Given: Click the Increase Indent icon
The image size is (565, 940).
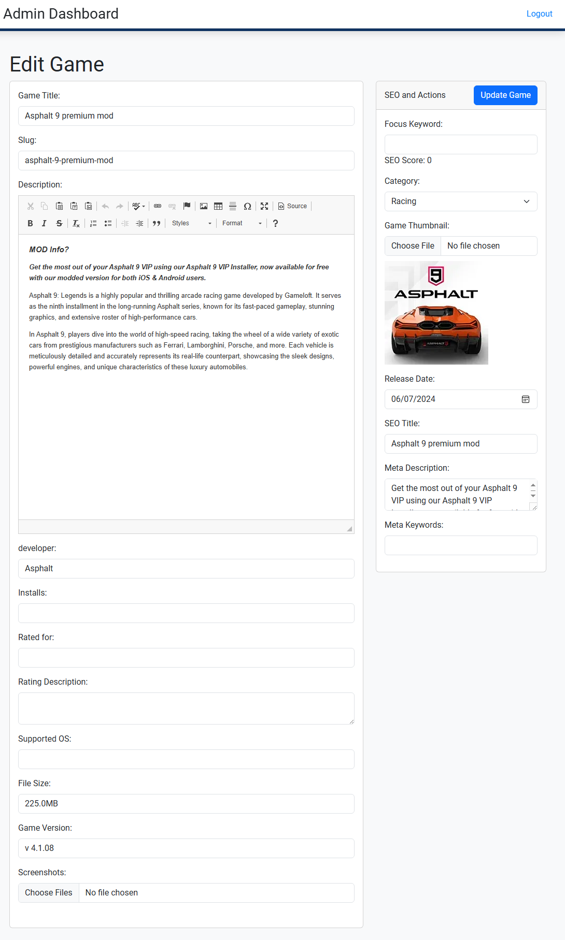Looking at the screenshot, I should pyautogui.click(x=139, y=223).
